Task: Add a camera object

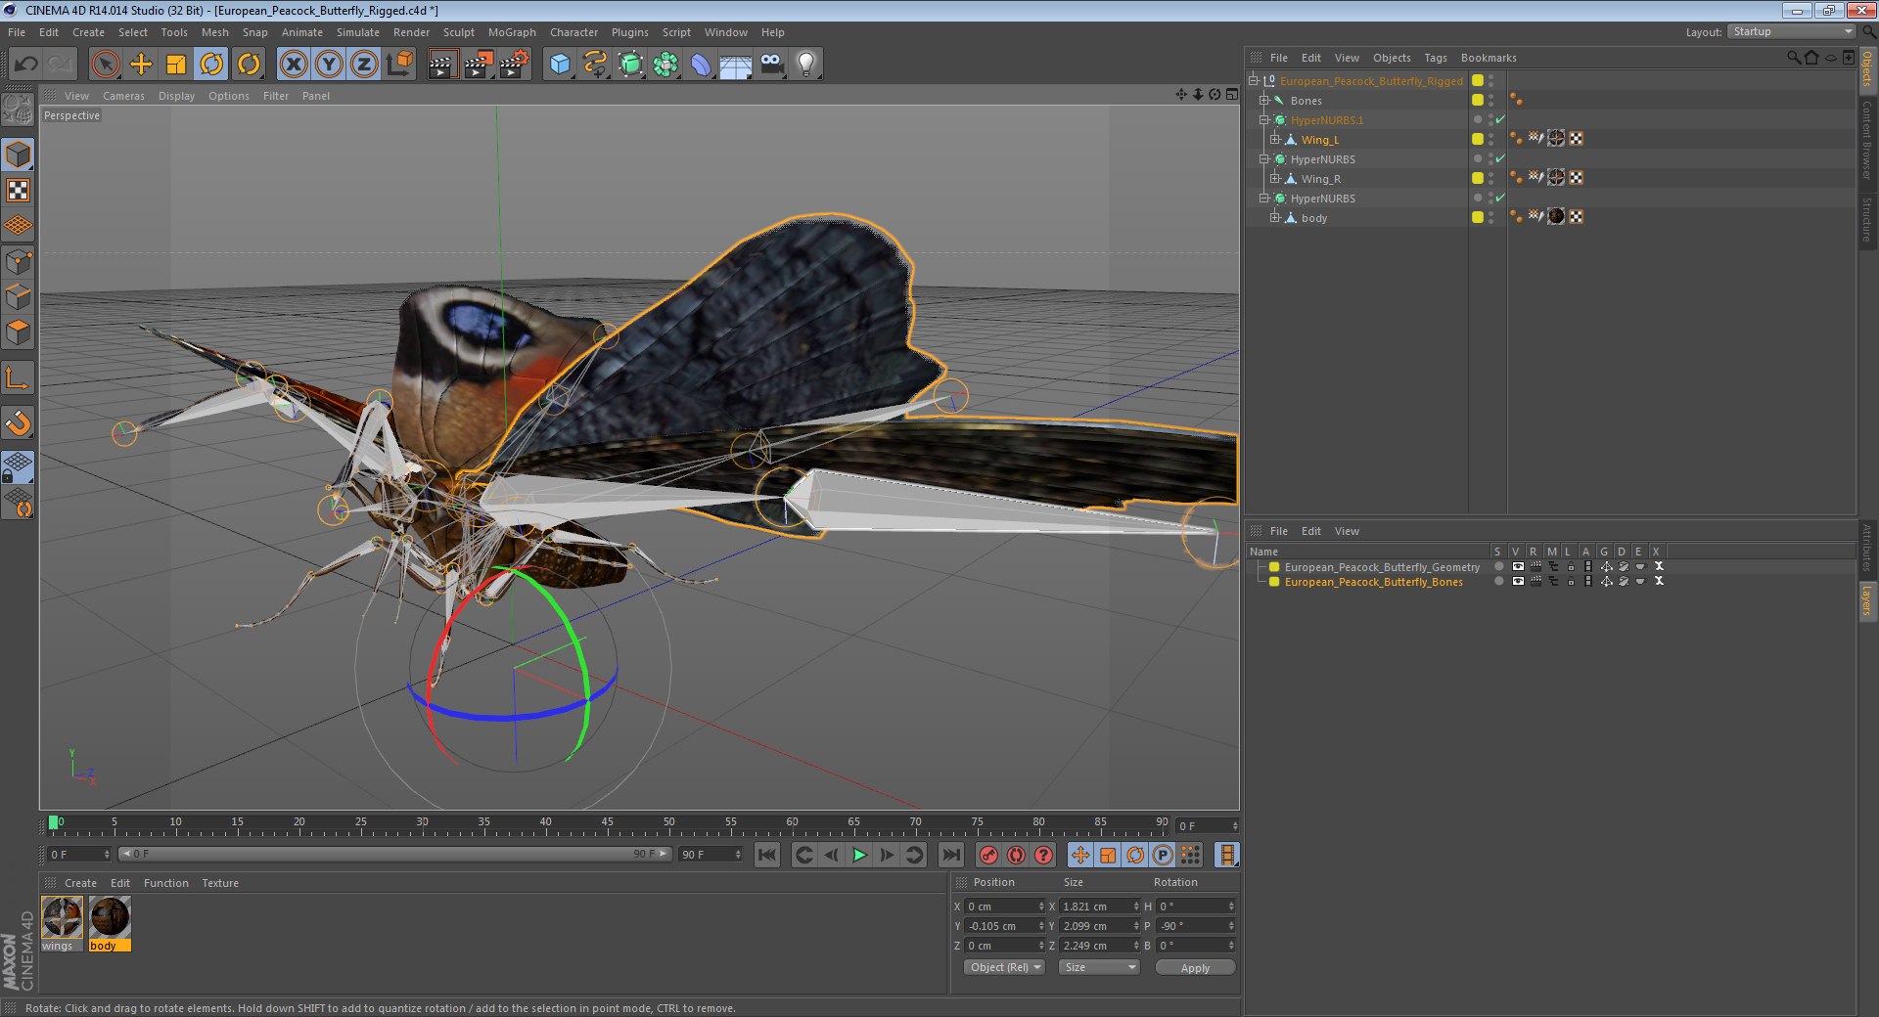Action: tap(771, 65)
